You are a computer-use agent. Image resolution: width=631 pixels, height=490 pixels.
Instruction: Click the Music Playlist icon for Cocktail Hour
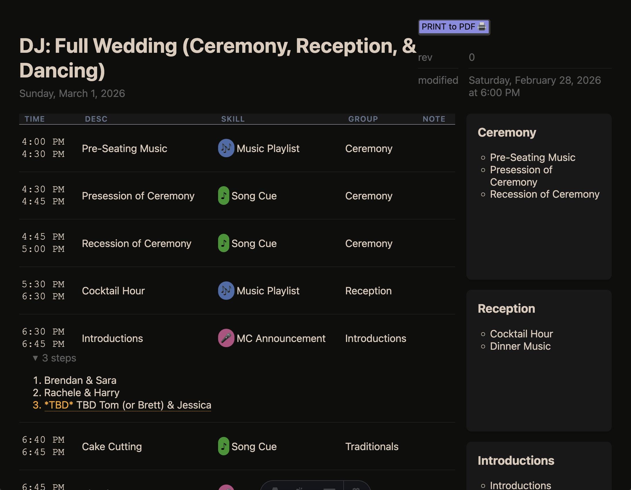[226, 291]
